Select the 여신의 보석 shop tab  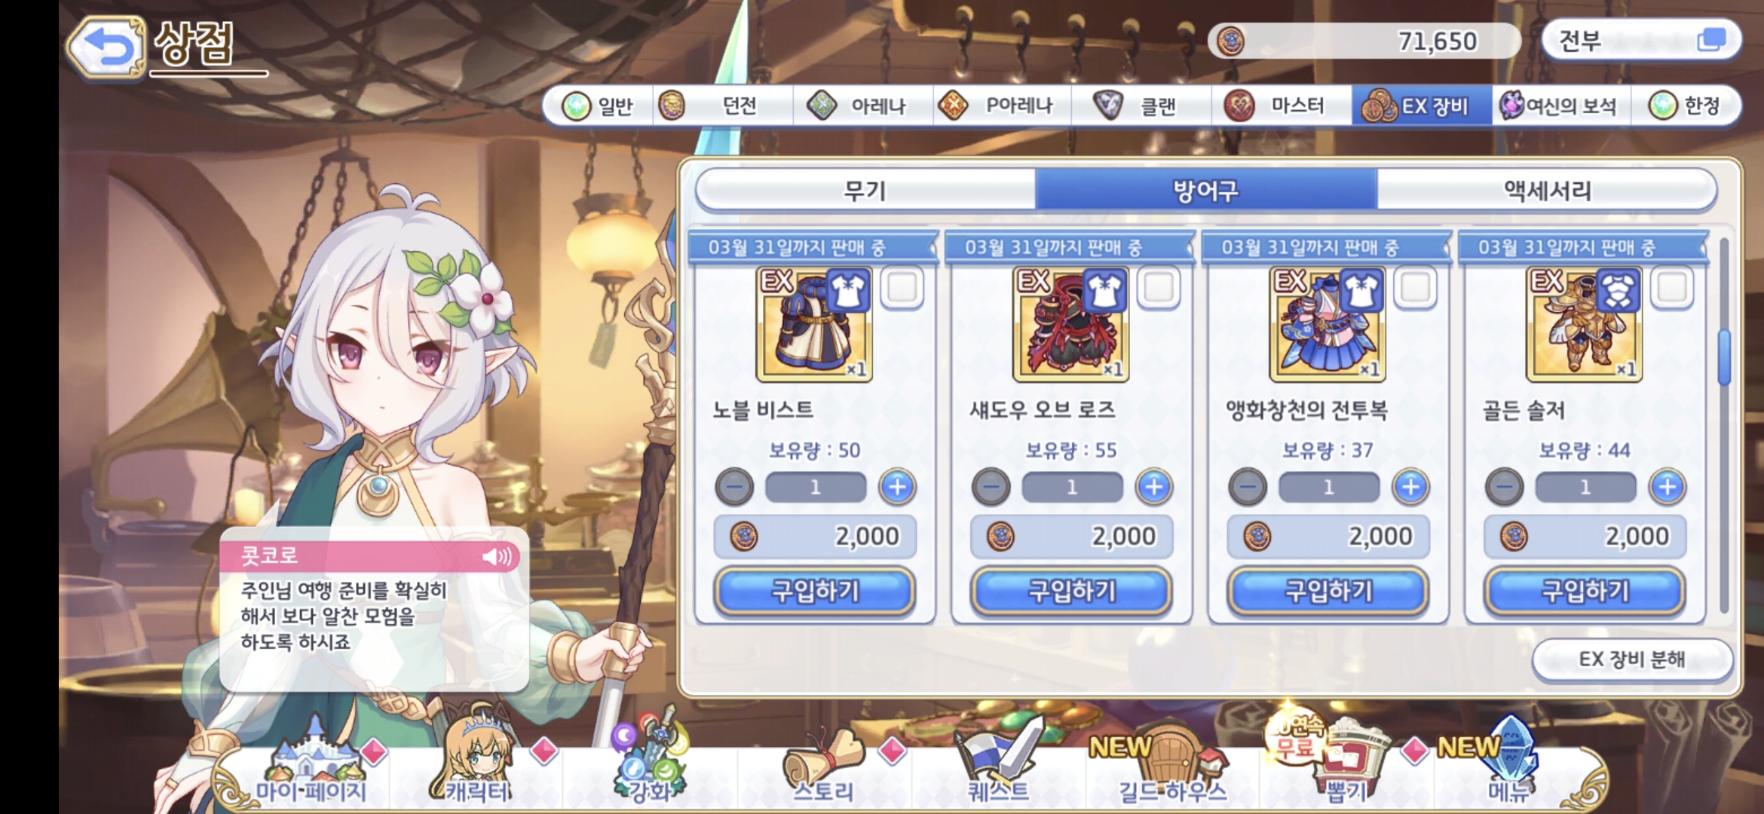coord(1560,106)
